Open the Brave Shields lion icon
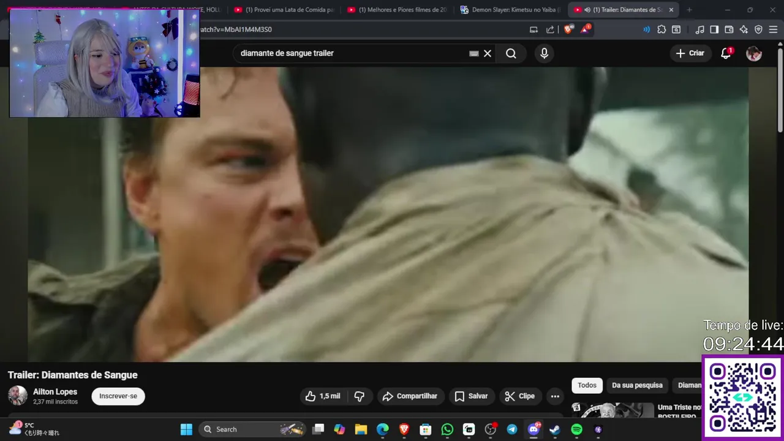784x441 pixels. click(x=568, y=29)
